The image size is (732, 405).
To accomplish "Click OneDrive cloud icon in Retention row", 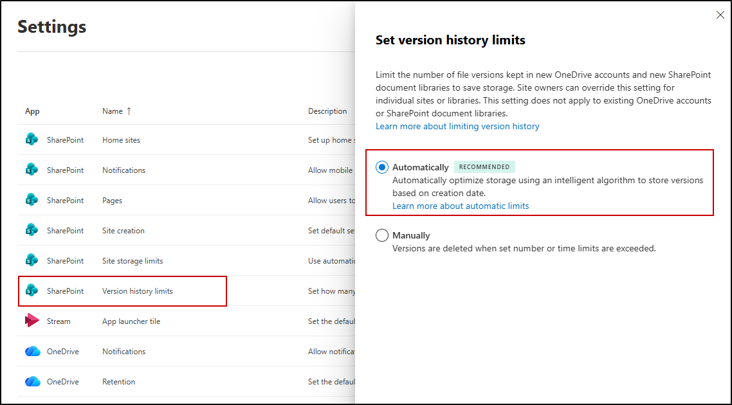I will pos(33,381).
